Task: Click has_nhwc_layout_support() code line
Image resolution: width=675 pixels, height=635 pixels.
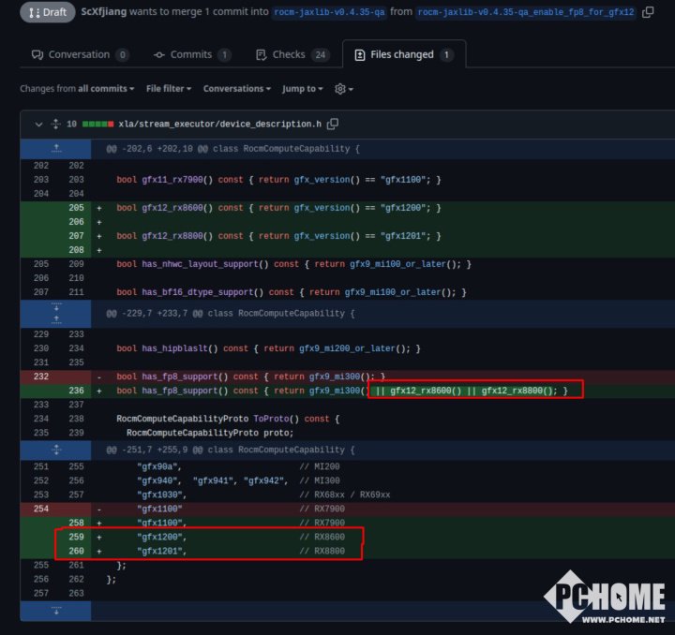Action: 293,264
